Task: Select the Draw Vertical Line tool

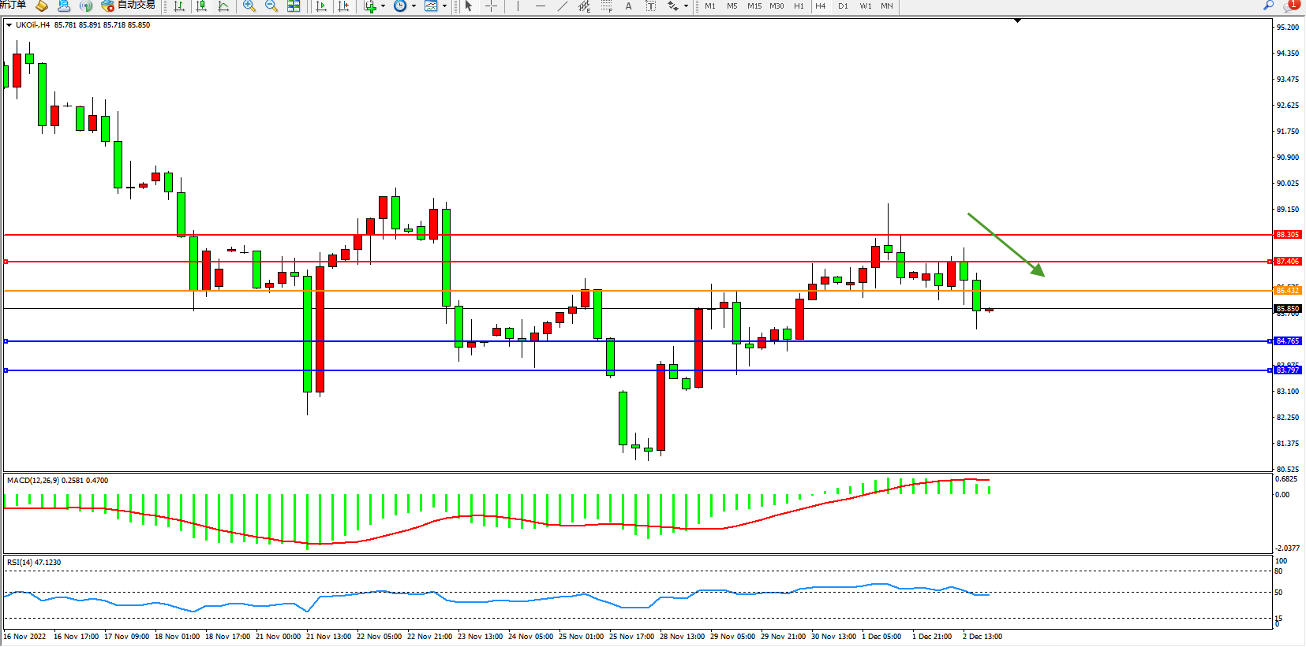Action: pyautogui.click(x=518, y=6)
